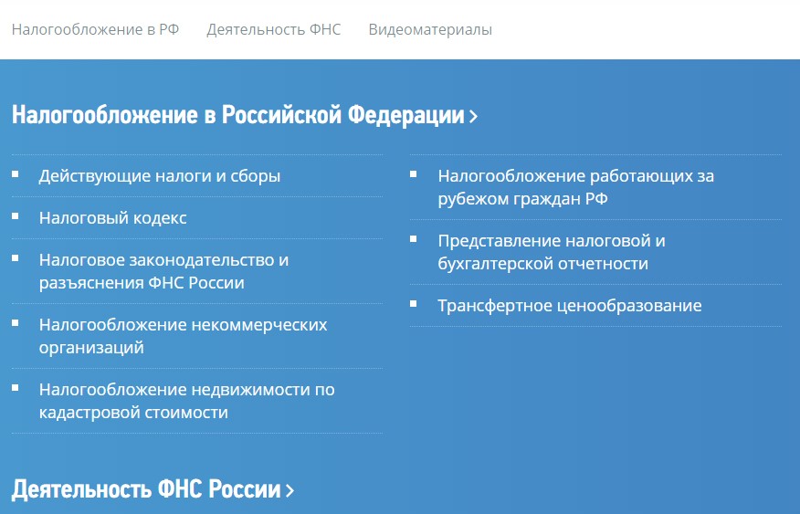
Task: Open heading Налогообложение в Российской Федерации
Action: 238,115
